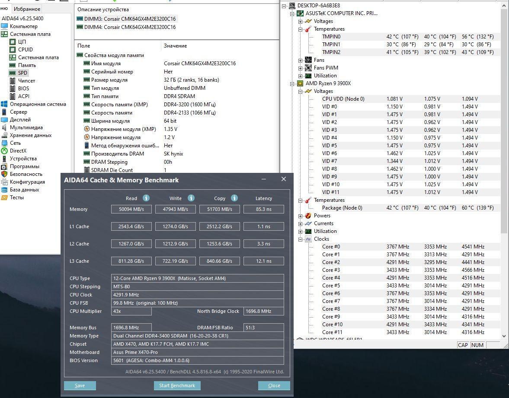Switch to the Избранное tab
Image resolution: width=509 pixels, height=398 pixels.
click(x=27, y=9)
